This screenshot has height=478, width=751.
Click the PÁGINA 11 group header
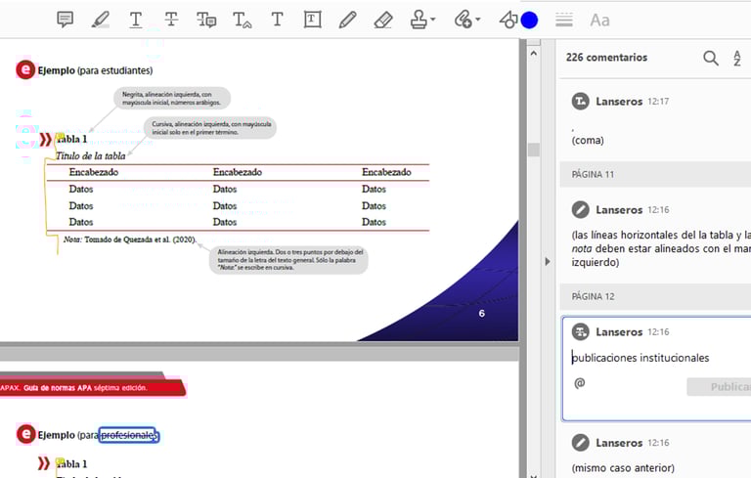click(656, 174)
